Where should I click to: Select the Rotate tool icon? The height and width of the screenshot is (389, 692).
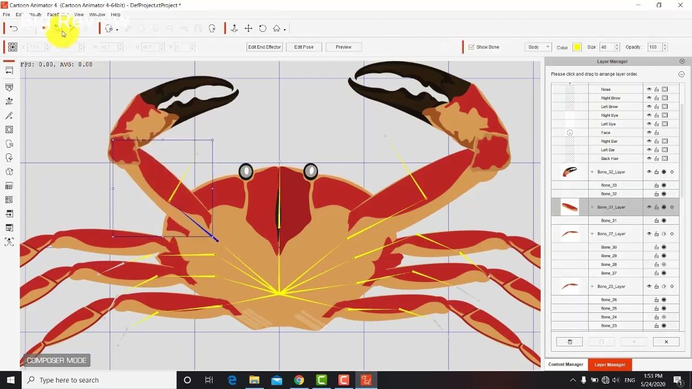263,29
